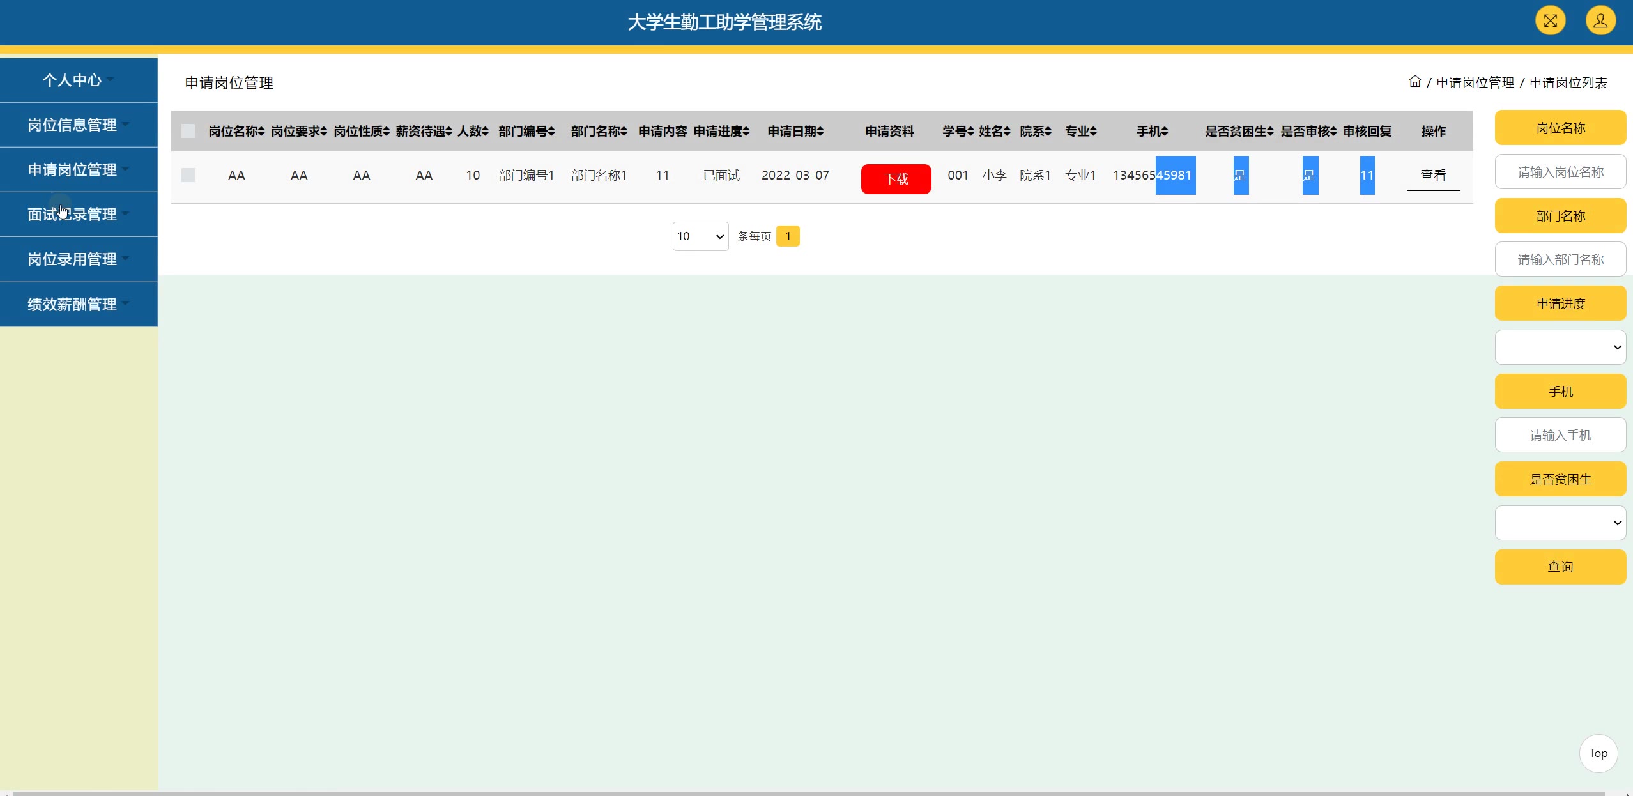
Task: Click the yellow 查询 search button
Action: pos(1560,567)
